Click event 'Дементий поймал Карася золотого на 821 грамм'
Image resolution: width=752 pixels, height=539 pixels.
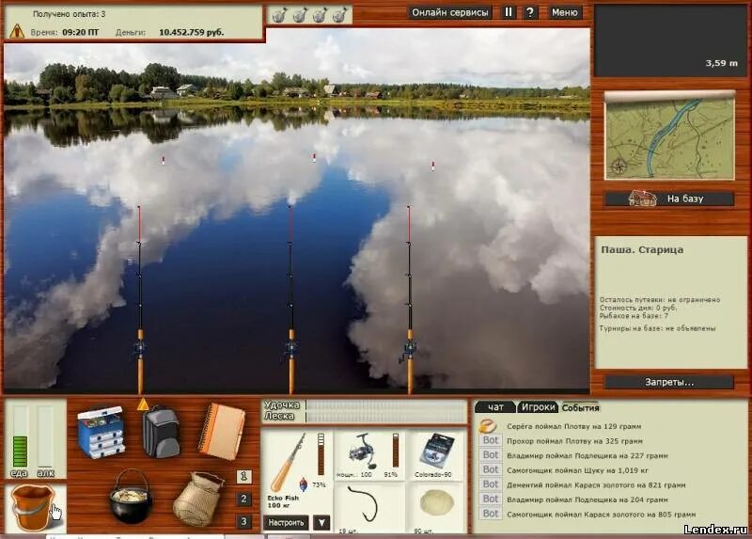click(596, 485)
